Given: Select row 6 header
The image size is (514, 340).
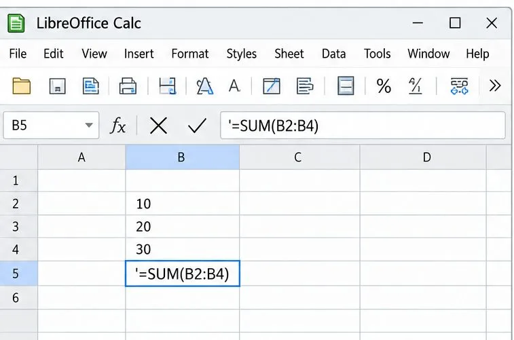Looking at the screenshot, I should [x=19, y=297].
